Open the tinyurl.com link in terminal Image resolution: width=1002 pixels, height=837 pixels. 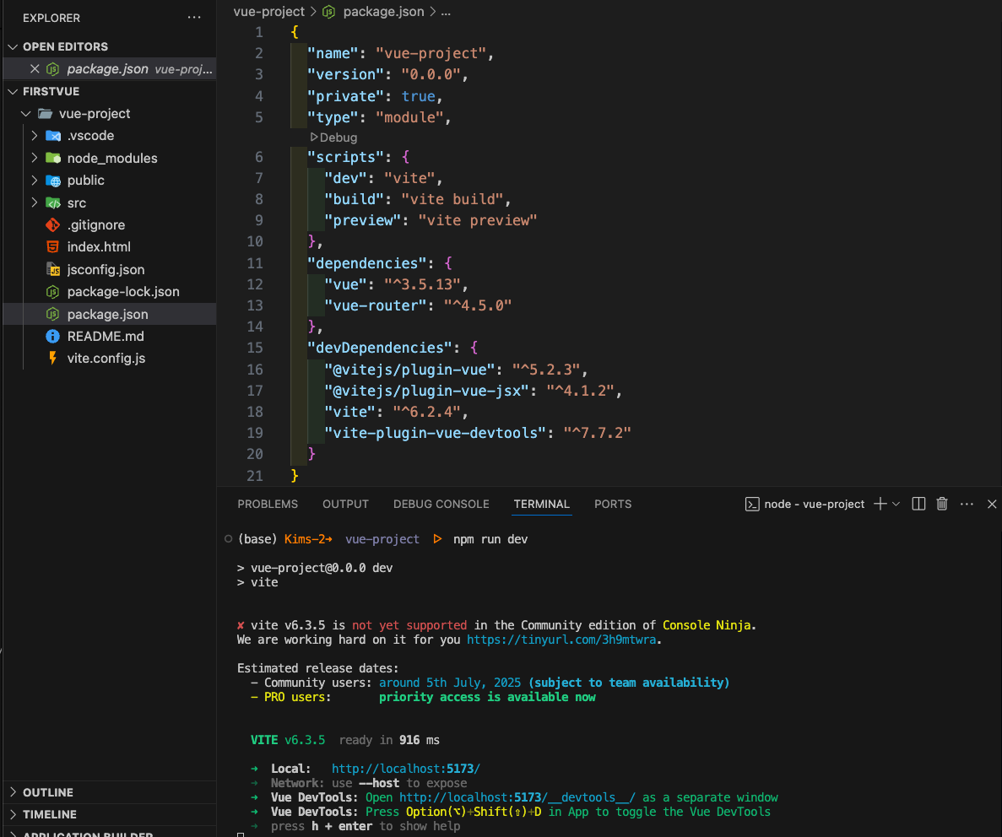(x=561, y=640)
